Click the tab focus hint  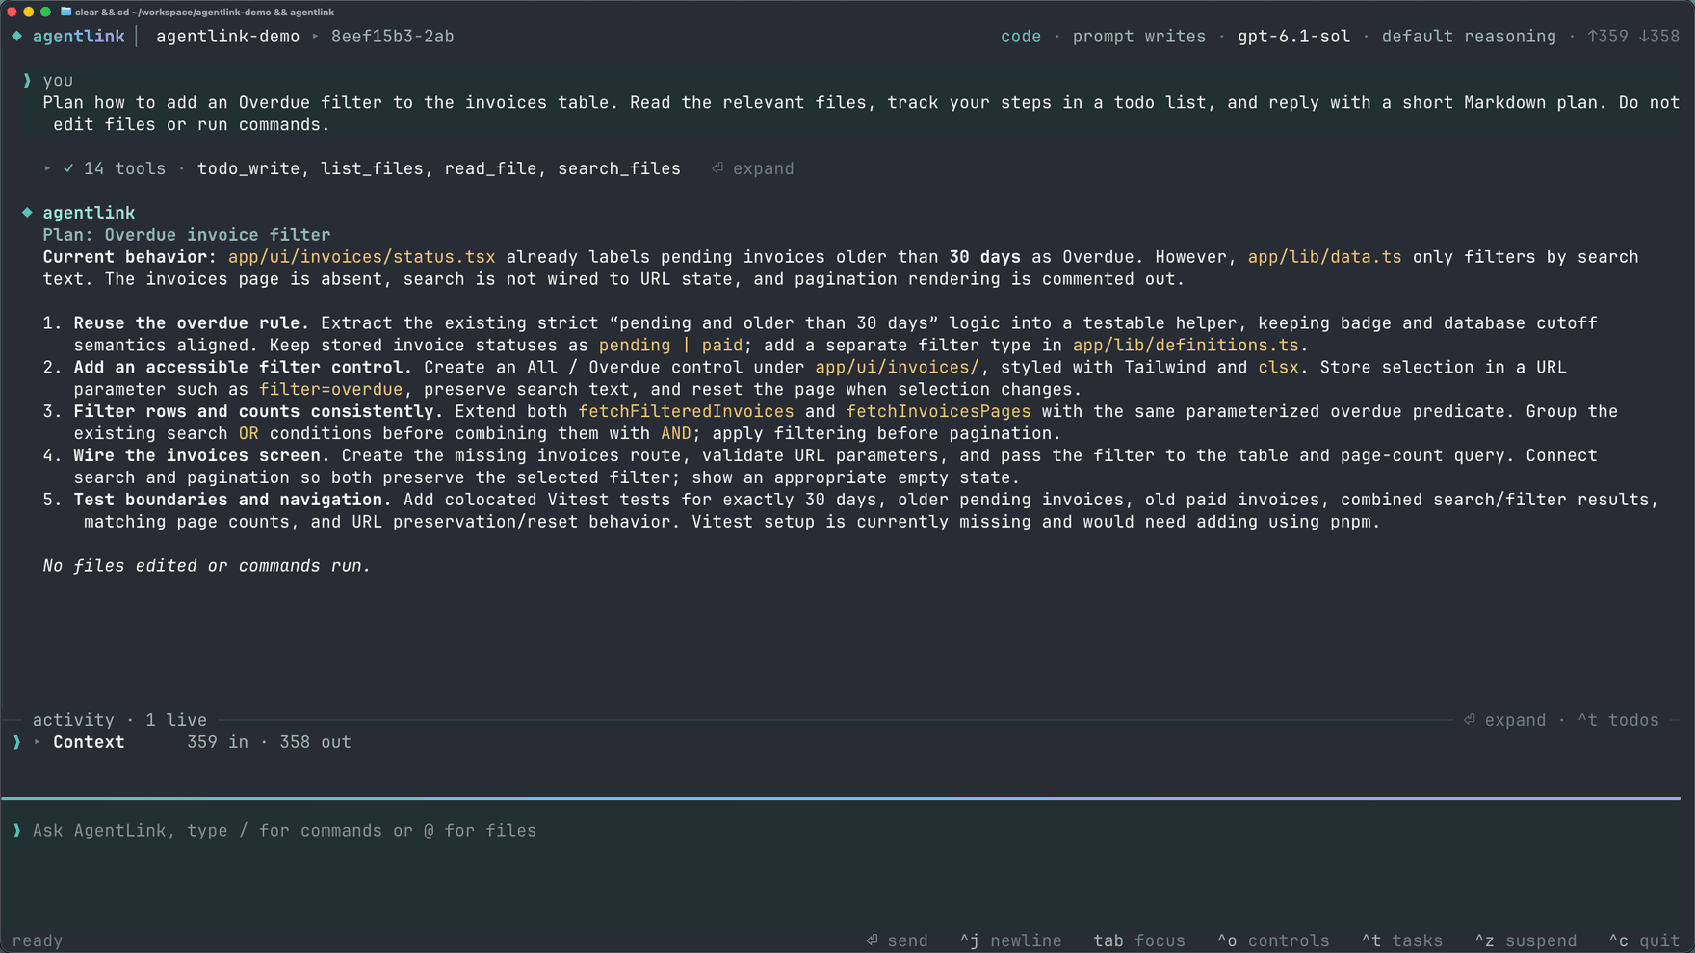1139,941
